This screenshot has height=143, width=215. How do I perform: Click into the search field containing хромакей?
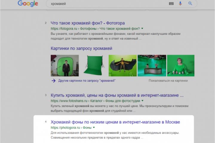[x=107, y=4]
